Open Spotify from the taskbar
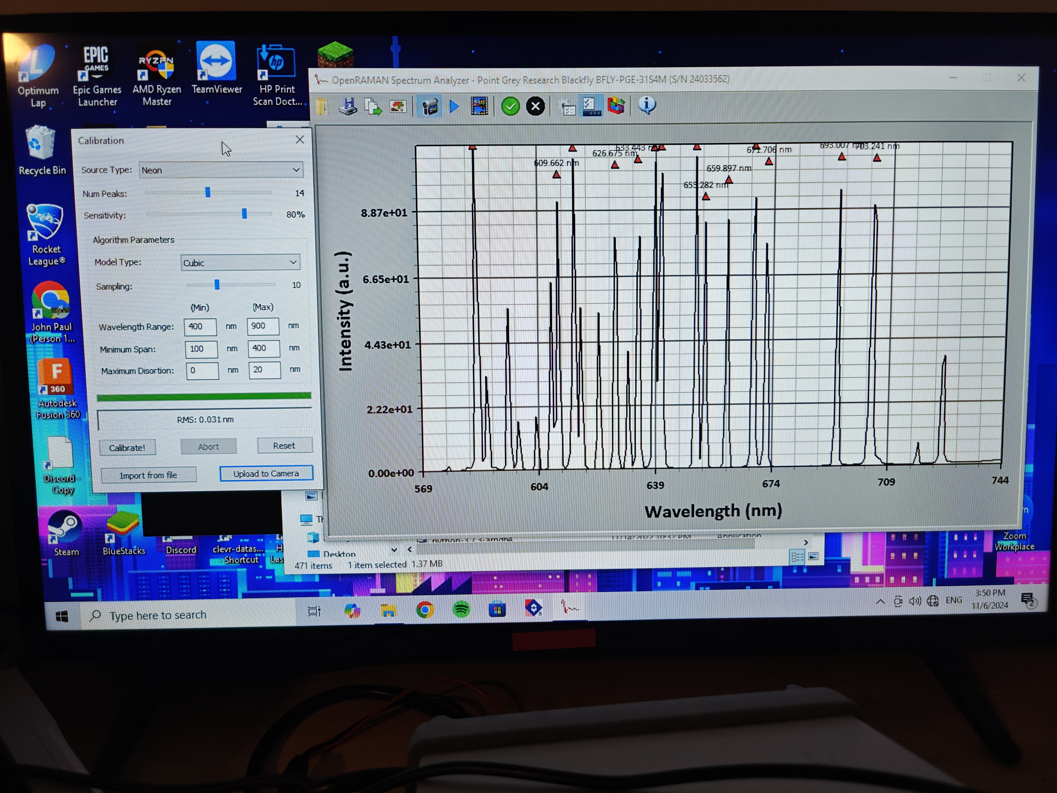Viewport: 1057px width, 793px height. (x=461, y=609)
